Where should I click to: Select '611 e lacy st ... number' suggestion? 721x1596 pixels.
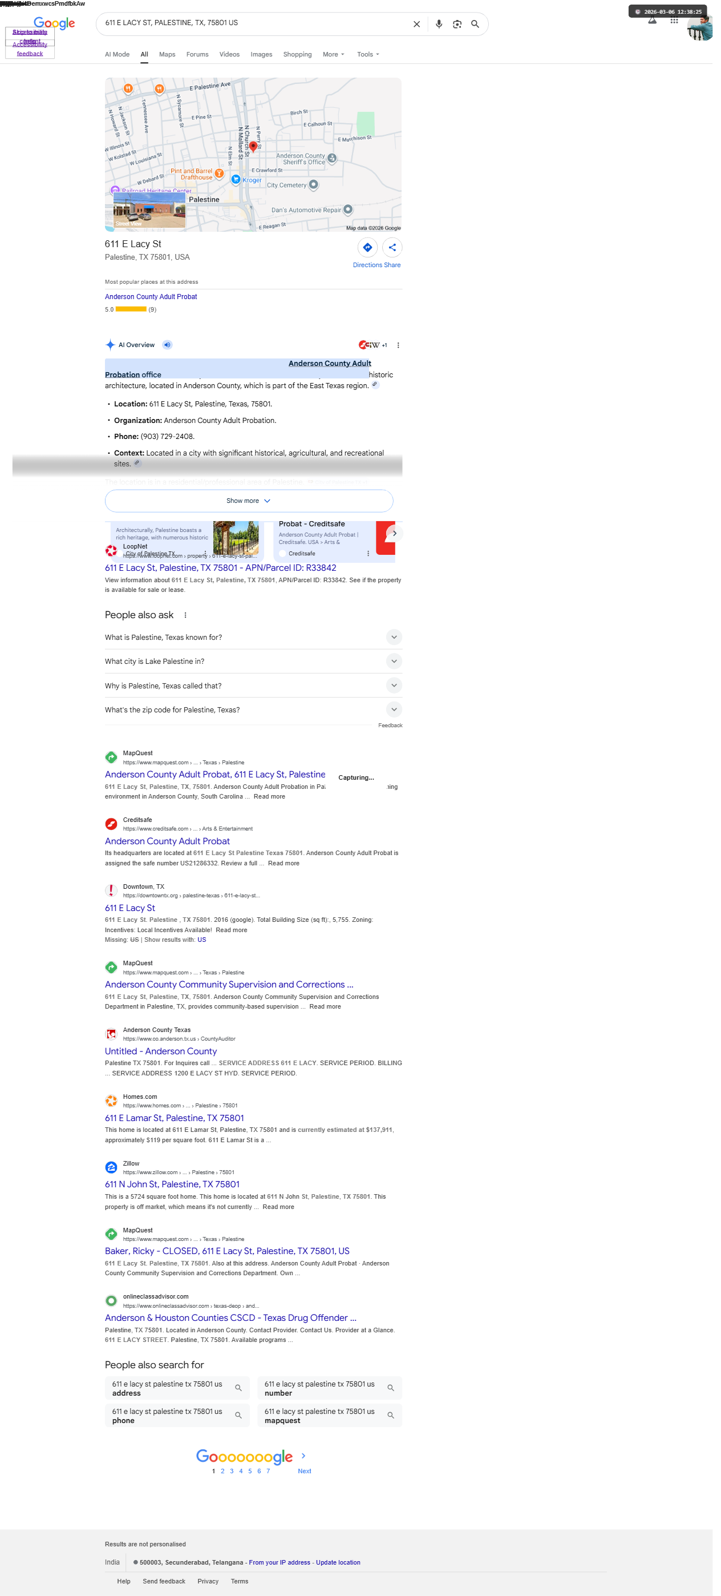click(x=329, y=1388)
